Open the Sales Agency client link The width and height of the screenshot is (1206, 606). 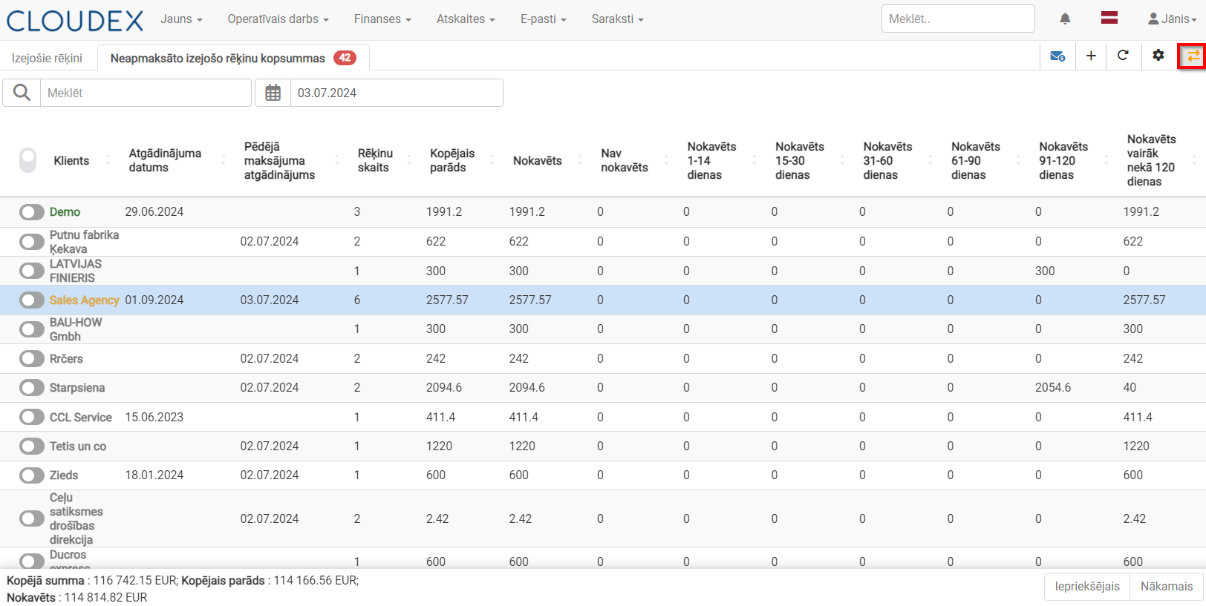pyautogui.click(x=84, y=300)
